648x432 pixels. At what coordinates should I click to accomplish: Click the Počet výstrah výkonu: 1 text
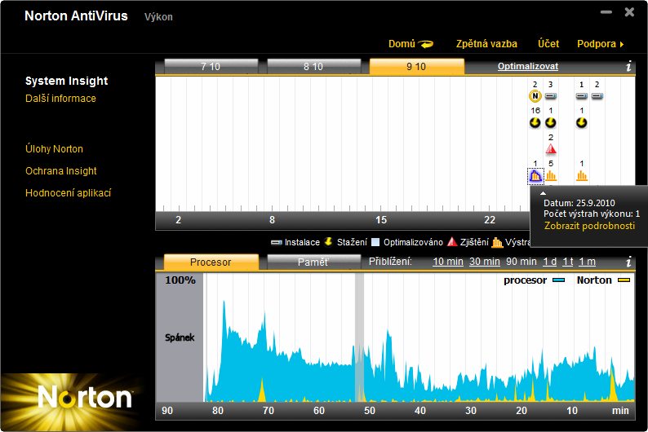coord(592,214)
